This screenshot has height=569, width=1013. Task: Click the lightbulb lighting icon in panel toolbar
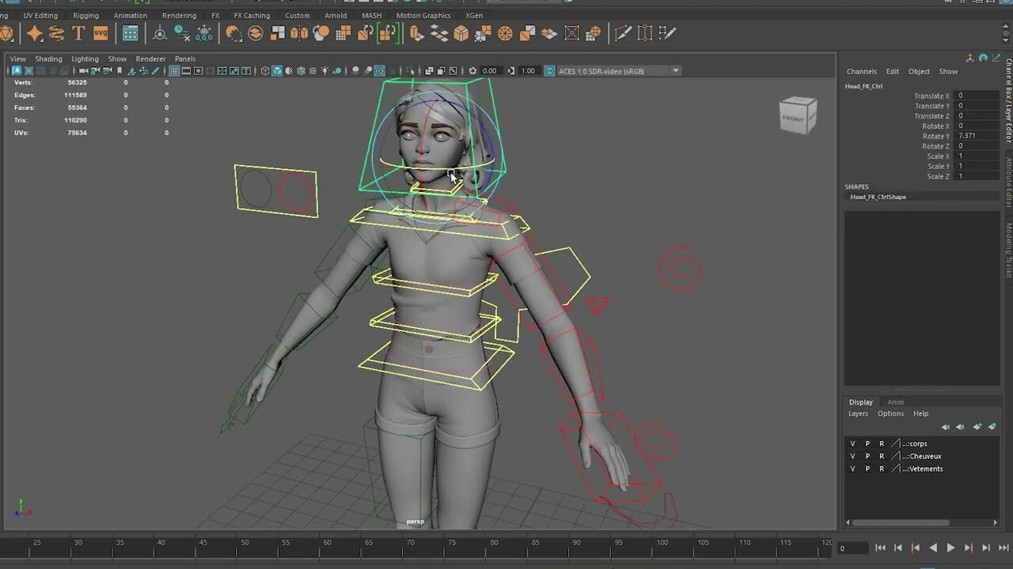[x=325, y=70]
